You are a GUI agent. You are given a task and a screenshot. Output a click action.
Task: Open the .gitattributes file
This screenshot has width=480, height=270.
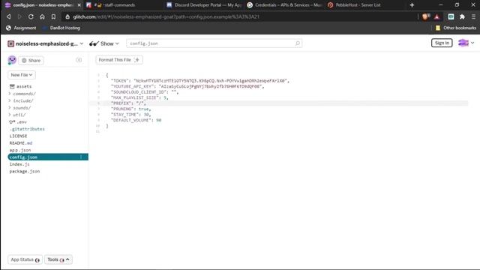coord(27,129)
